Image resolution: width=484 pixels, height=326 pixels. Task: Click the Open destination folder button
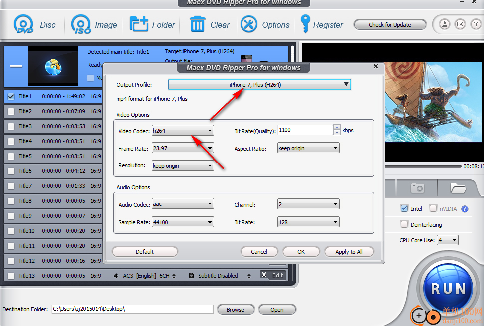coord(277,310)
